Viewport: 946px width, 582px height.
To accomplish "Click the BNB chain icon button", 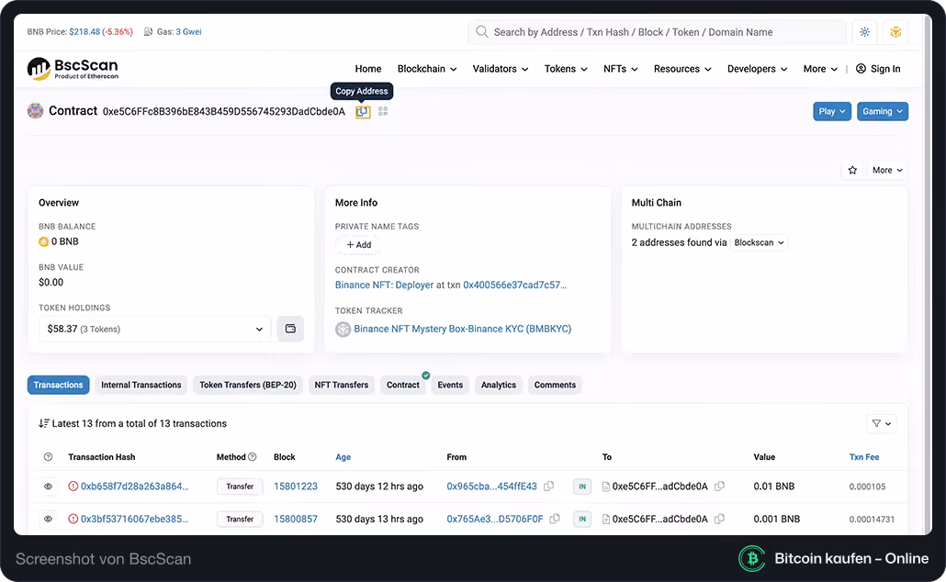I will tap(895, 32).
